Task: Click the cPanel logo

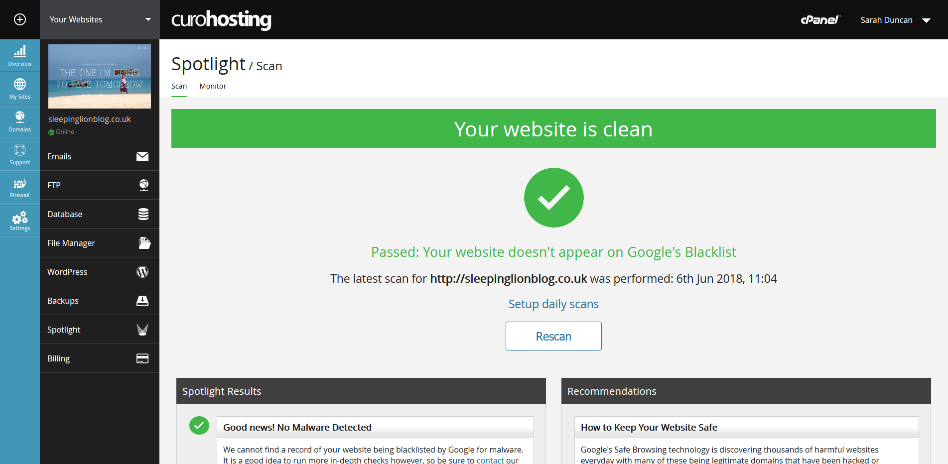Action: 820,20
